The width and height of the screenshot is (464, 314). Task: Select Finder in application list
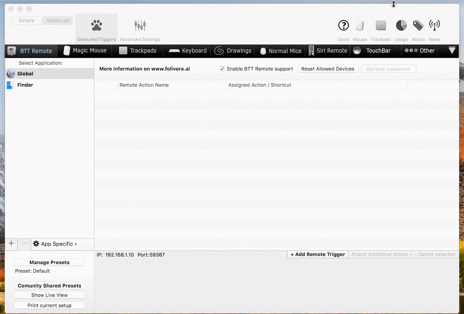point(49,85)
